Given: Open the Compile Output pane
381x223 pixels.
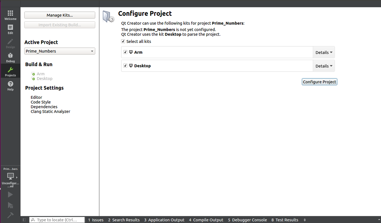Looking at the screenshot, I should (206, 220).
